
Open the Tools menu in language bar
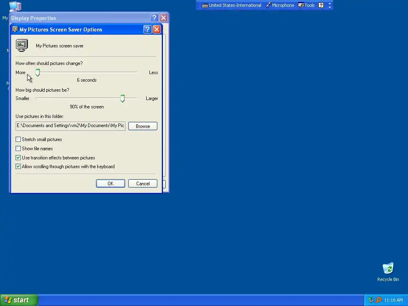pyautogui.click(x=306, y=5)
